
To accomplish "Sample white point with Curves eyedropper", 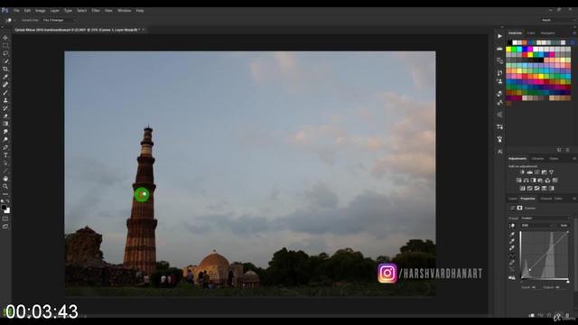I will [512, 248].
